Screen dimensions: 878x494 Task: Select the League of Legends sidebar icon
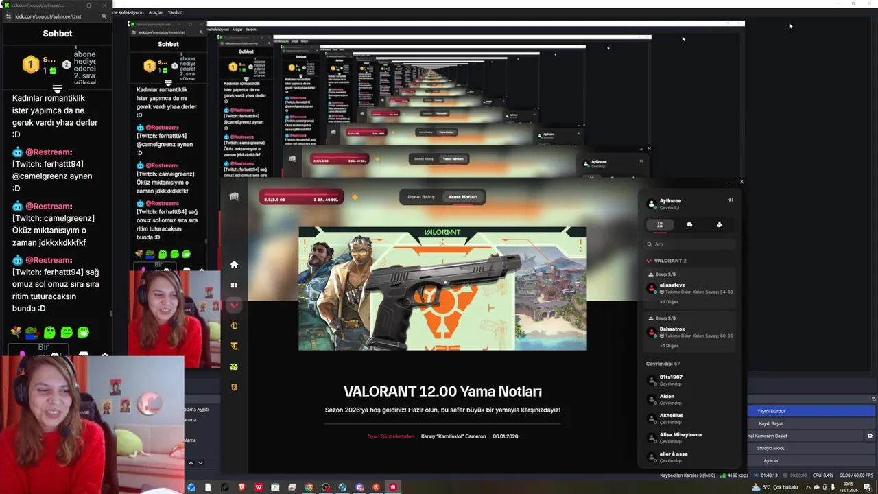click(x=234, y=326)
